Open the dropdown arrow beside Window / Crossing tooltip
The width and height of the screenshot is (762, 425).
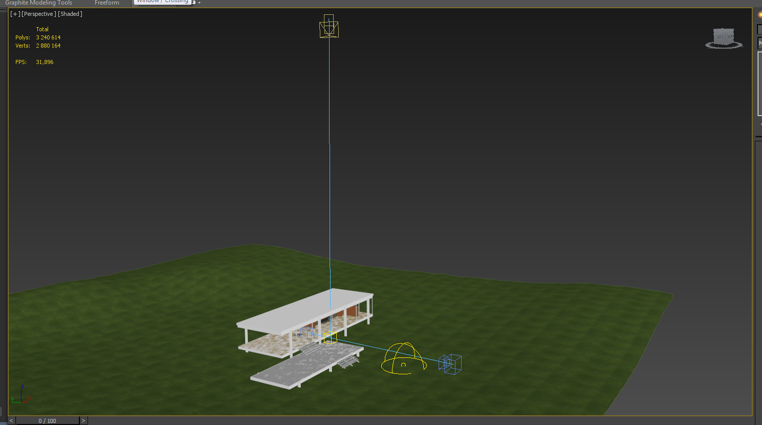click(199, 3)
